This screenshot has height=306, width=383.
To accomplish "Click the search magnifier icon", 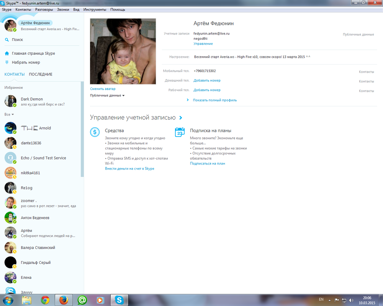I will click(7, 40).
